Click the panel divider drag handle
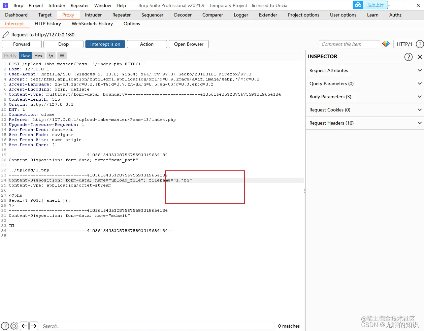 tap(304, 191)
